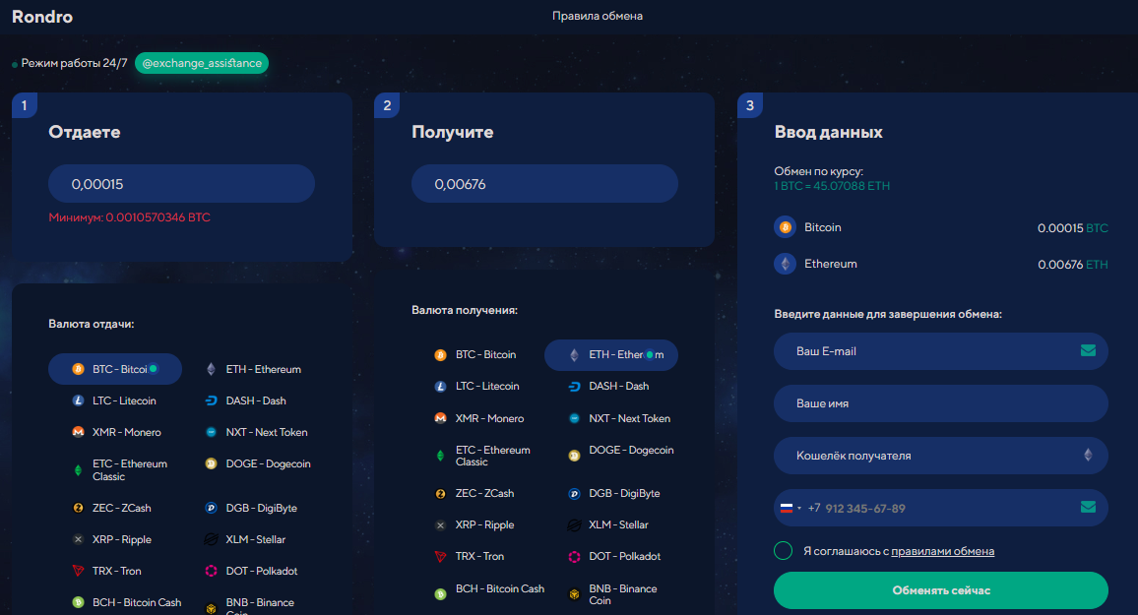Go to the Rondro logo home link
This screenshot has height=615, width=1138.
pyautogui.click(x=42, y=17)
